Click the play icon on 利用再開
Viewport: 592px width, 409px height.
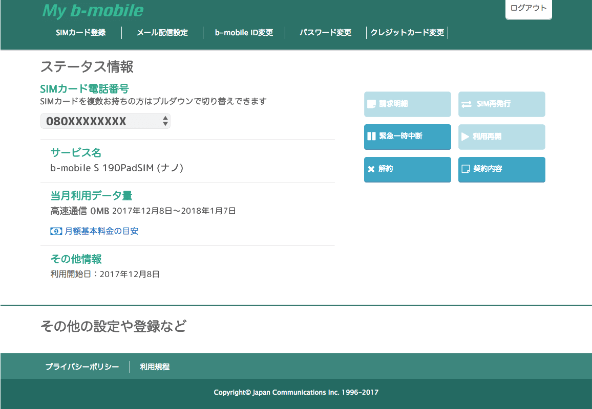pyautogui.click(x=465, y=137)
